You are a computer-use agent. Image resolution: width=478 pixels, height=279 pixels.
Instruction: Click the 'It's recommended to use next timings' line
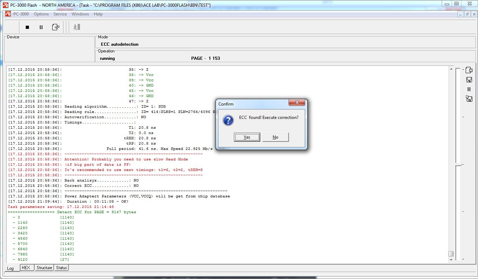coord(105,170)
